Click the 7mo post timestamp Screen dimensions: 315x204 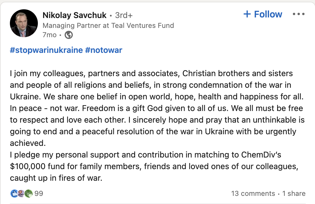pos(49,35)
